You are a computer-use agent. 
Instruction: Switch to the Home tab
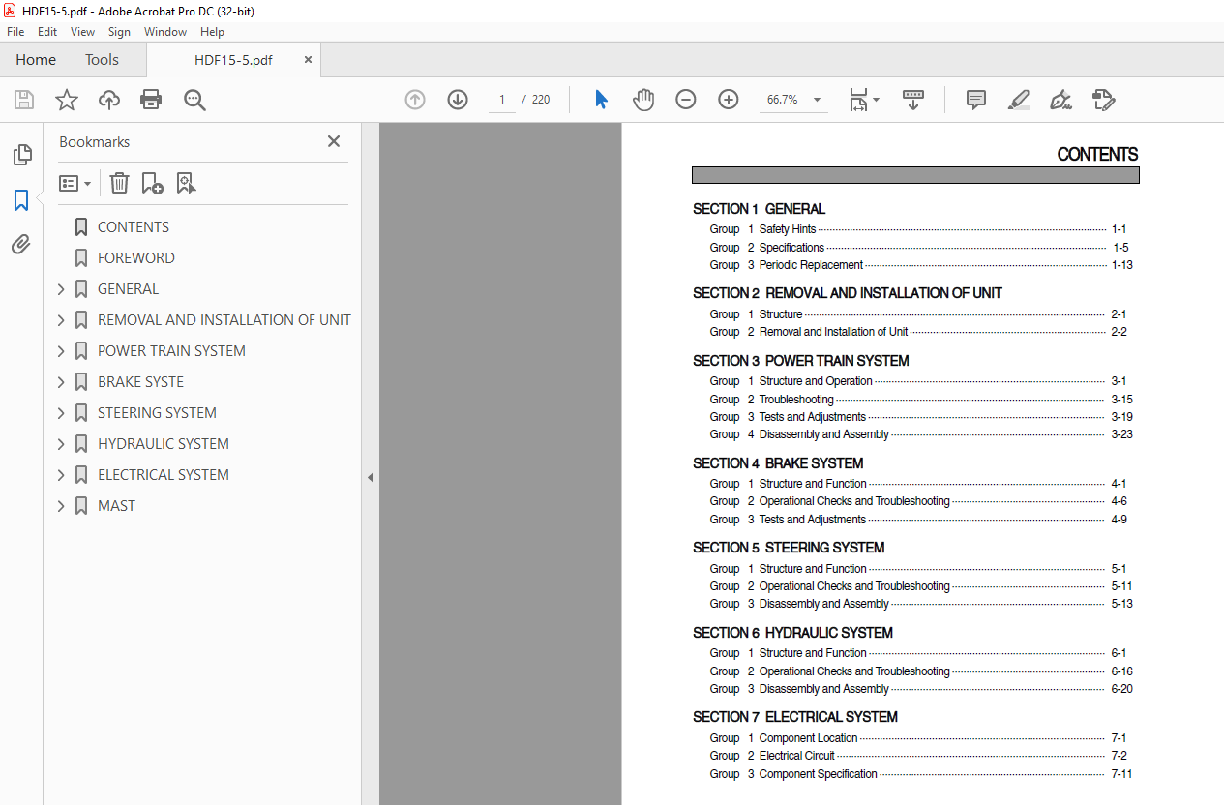click(36, 60)
